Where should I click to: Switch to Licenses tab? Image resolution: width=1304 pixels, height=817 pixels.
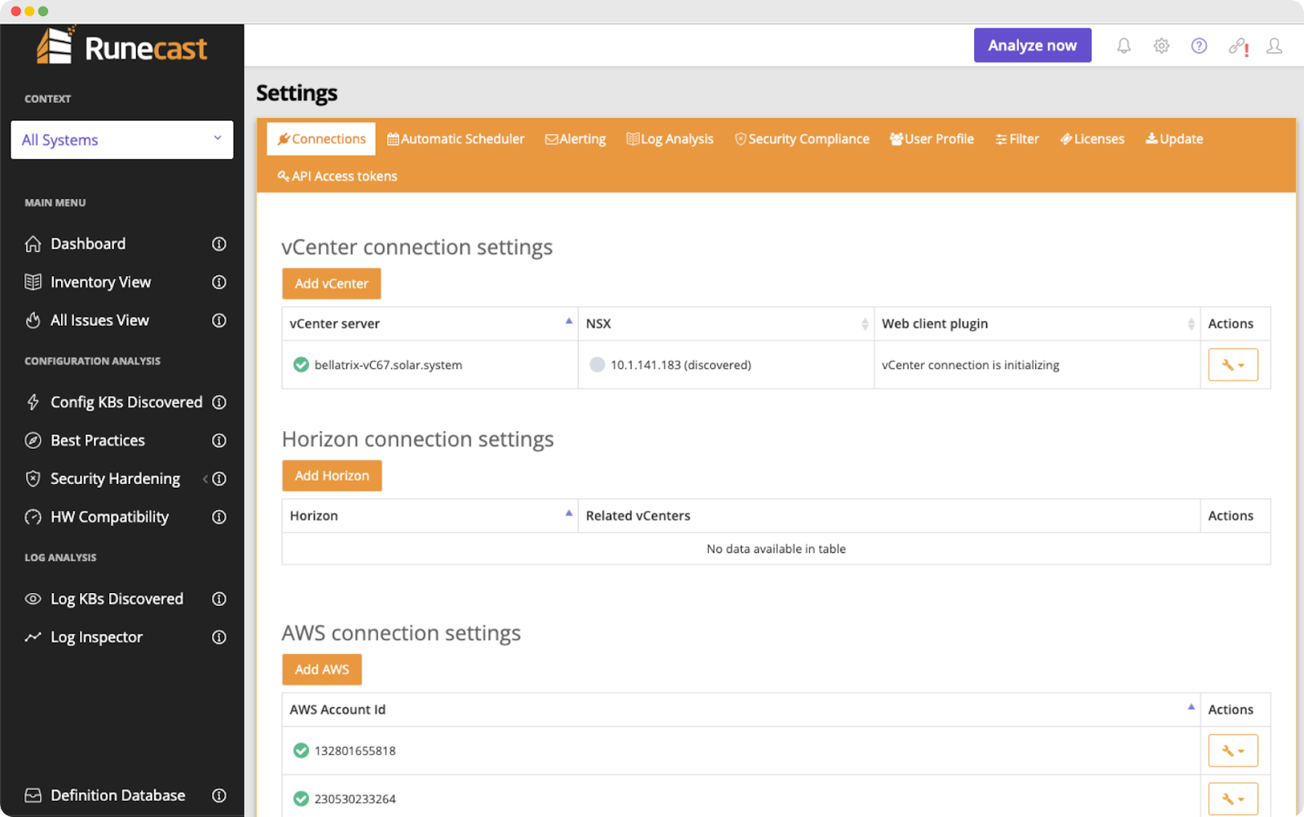click(x=1092, y=139)
